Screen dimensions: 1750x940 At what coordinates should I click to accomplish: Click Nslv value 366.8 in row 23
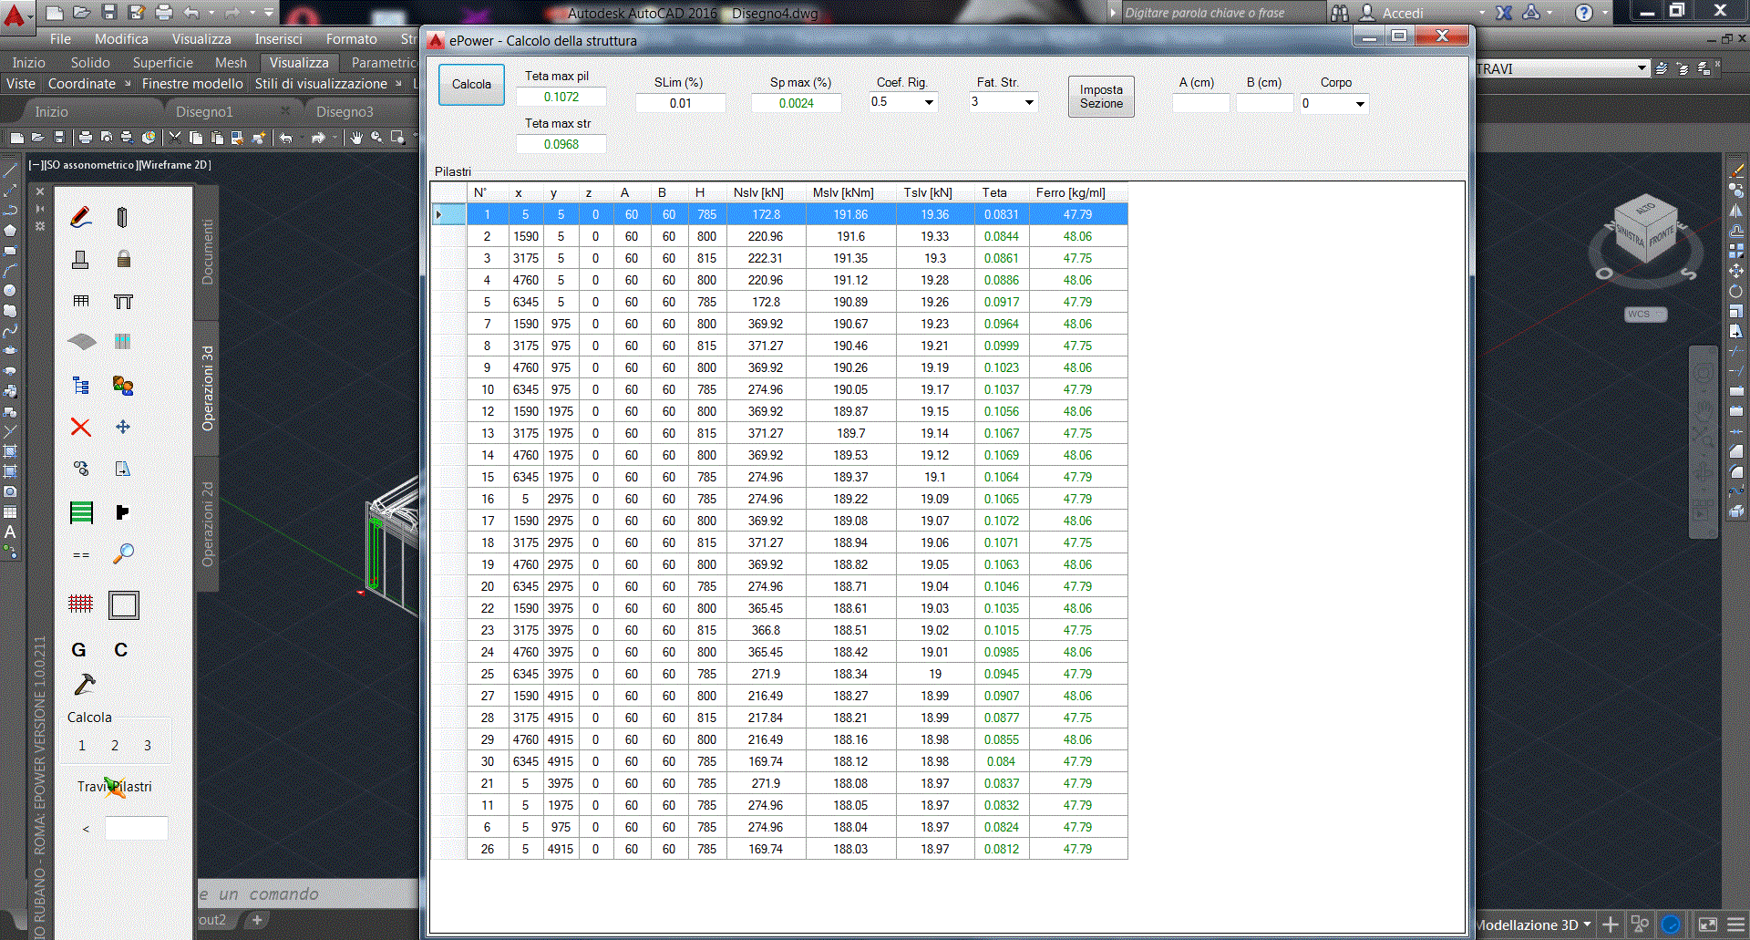click(x=766, y=630)
